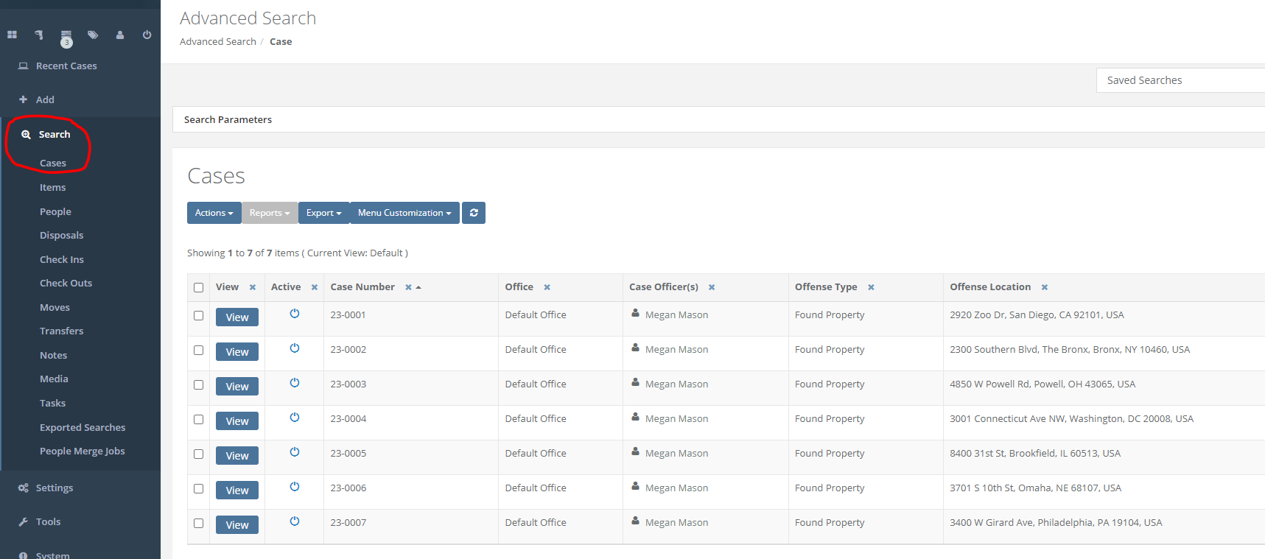The image size is (1265, 559).
Task: Go to Items under Search menu
Action: pos(52,188)
